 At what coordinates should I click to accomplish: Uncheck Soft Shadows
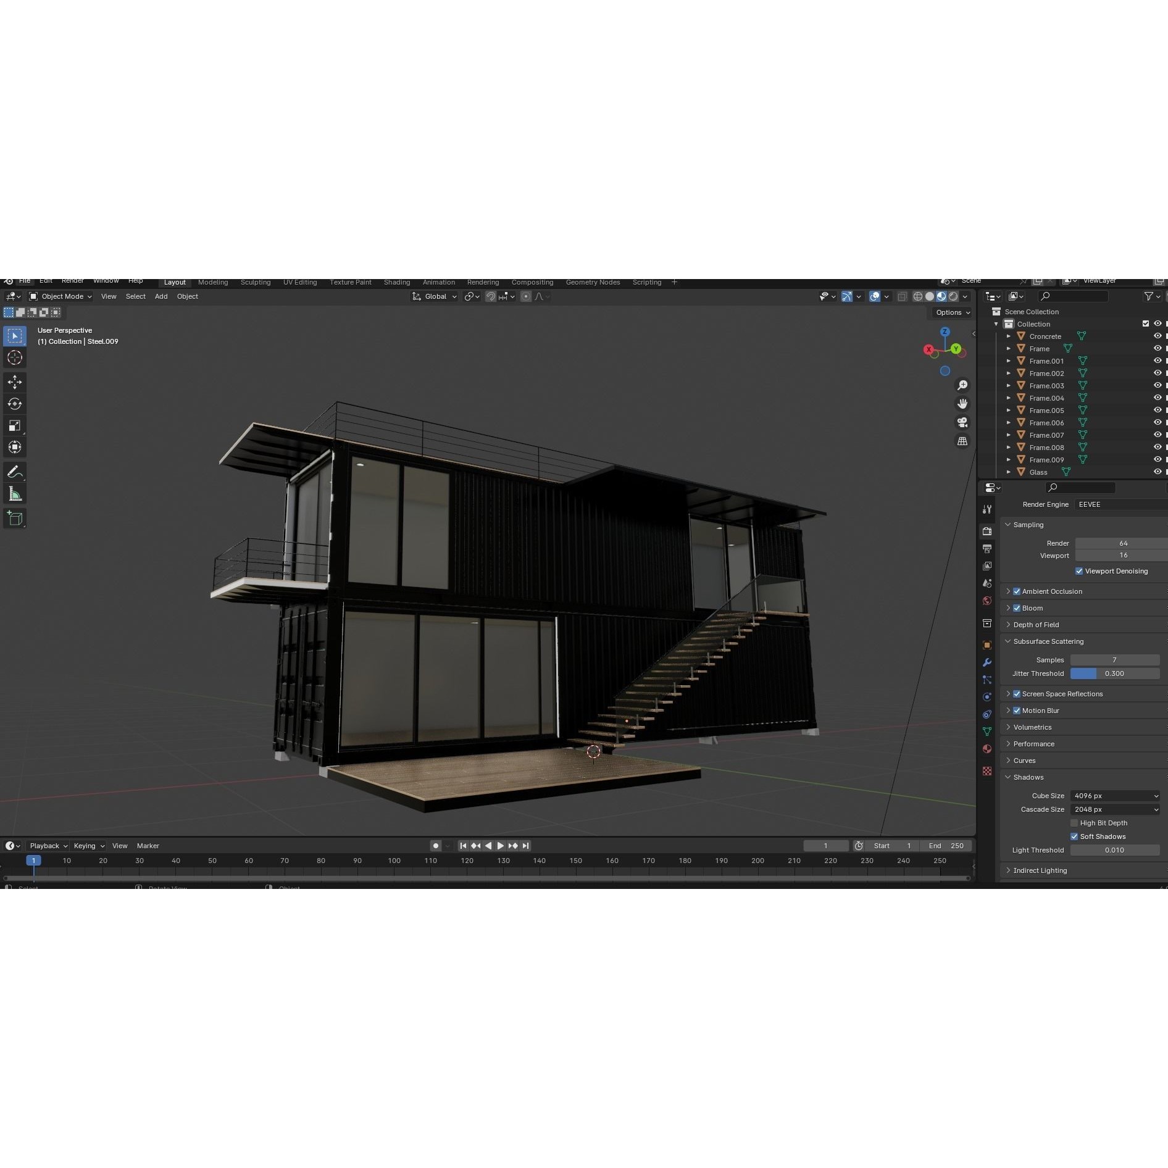[1074, 836]
